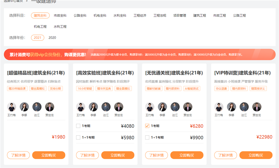Click 达江 avatar in 无忧通关班 card

[175, 107]
